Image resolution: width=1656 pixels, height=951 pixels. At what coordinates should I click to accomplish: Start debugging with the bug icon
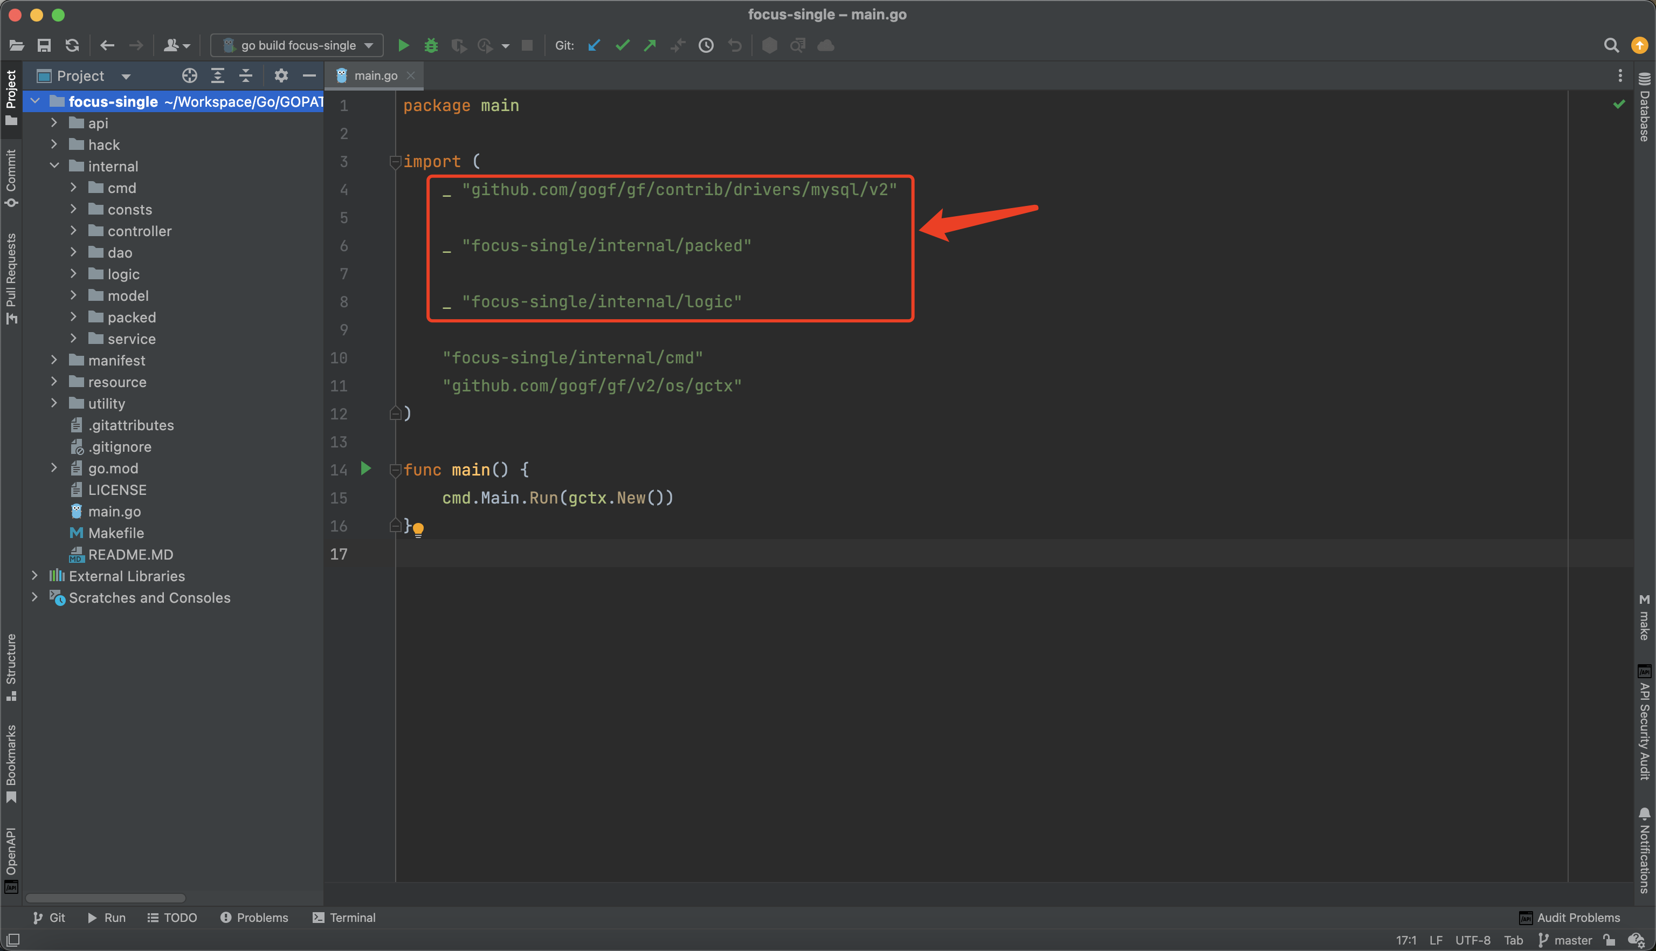(x=431, y=45)
